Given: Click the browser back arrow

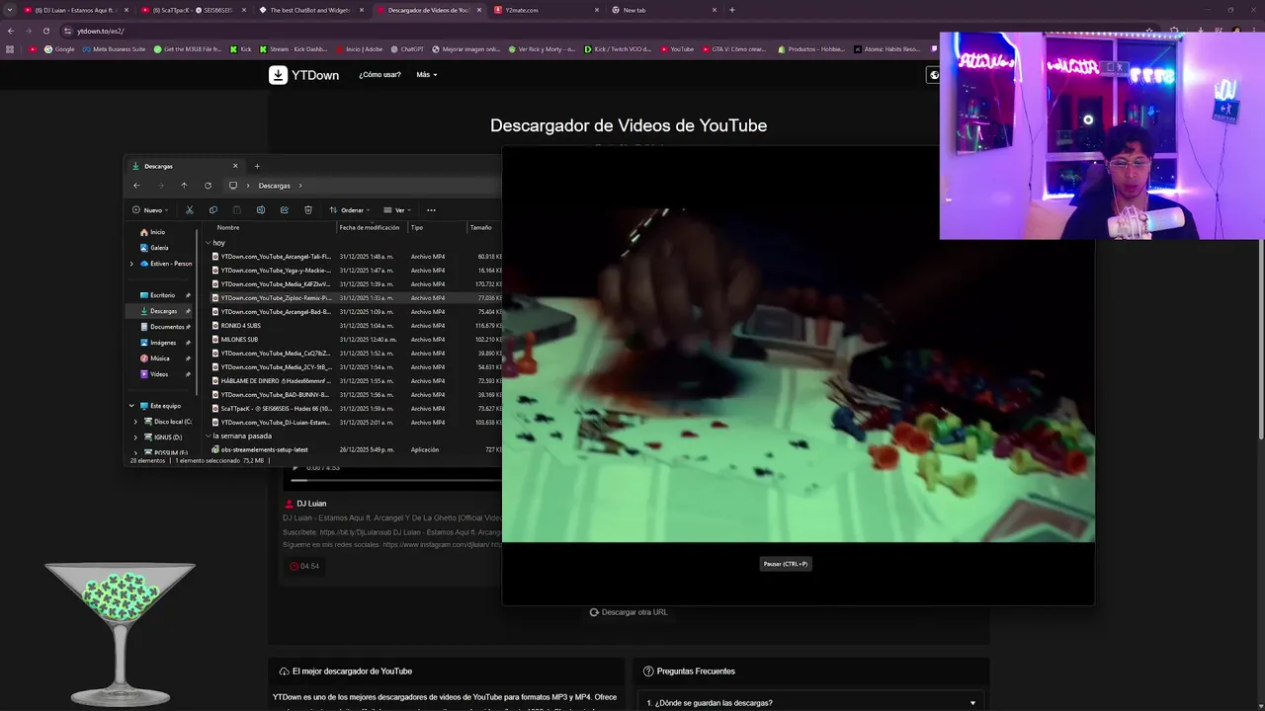Looking at the screenshot, I should click(11, 31).
